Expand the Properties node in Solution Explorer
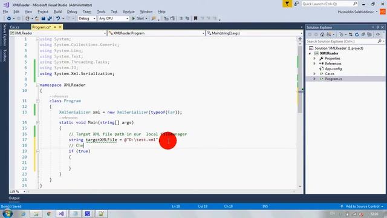 click(x=314, y=59)
